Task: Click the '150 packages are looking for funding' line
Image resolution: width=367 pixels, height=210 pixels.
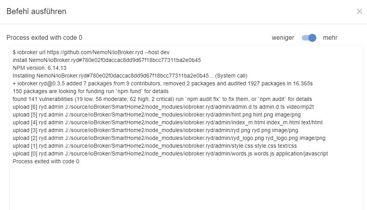Action: pyautogui.click(x=91, y=91)
